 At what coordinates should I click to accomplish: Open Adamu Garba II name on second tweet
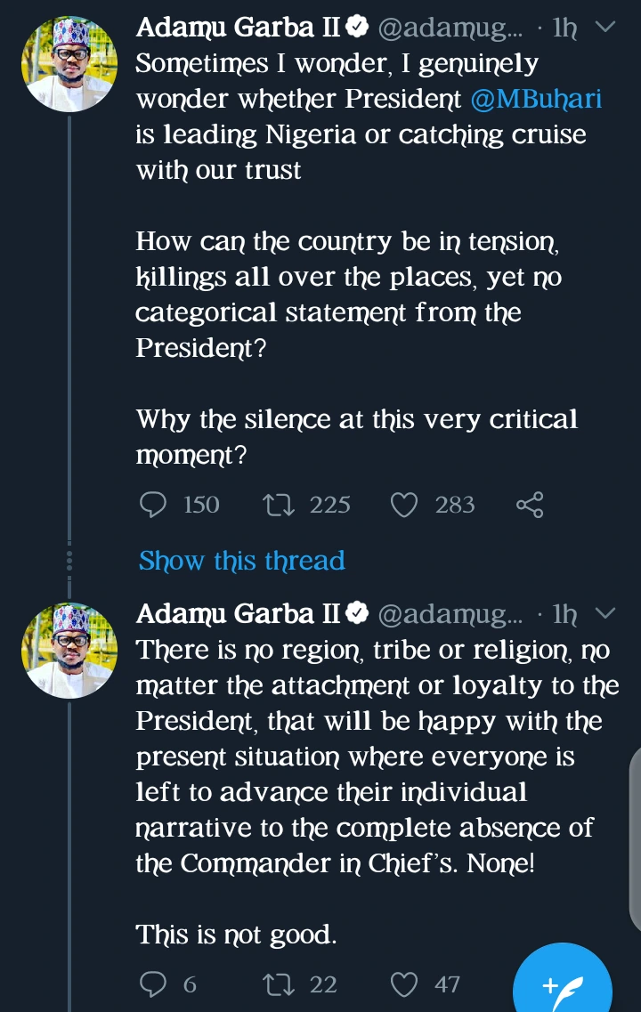(238, 613)
